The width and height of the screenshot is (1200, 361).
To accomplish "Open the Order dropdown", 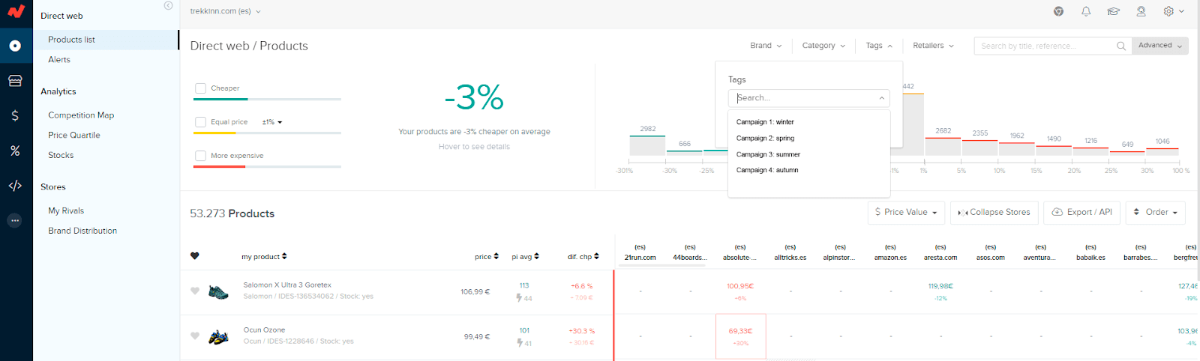I will point(1156,213).
